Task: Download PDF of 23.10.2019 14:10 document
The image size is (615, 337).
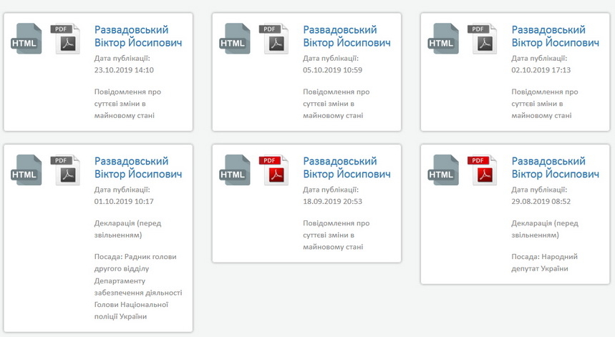Action: (x=66, y=39)
